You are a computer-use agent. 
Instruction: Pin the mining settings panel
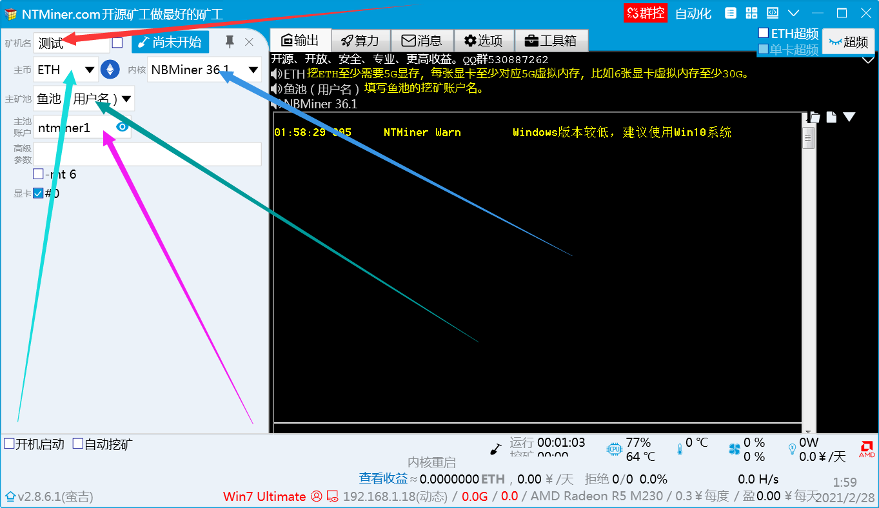pyautogui.click(x=230, y=42)
